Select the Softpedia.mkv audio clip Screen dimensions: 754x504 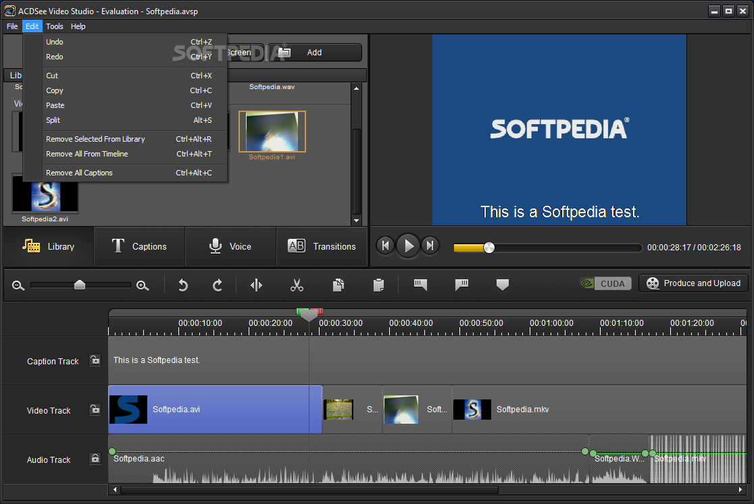click(698, 459)
